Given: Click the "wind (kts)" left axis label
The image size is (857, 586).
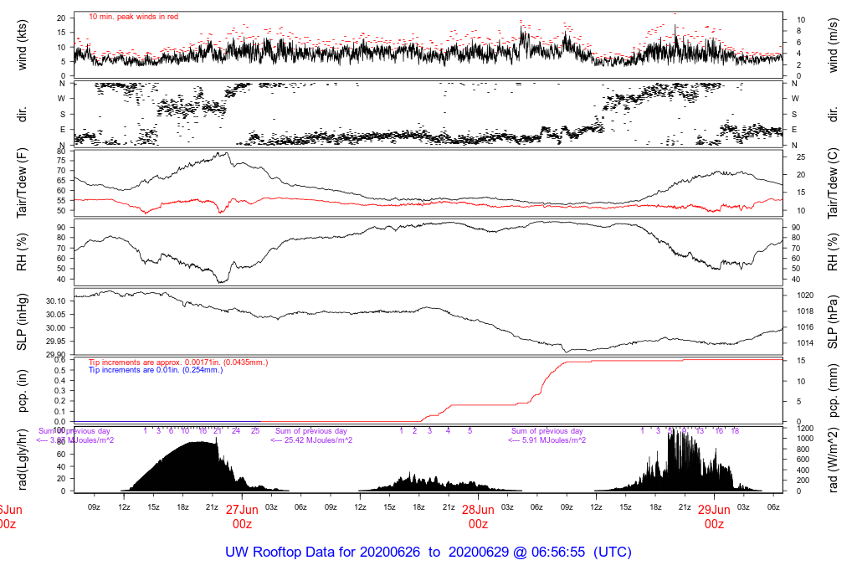Looking at the screenshot, I should (x=23, y=45).
